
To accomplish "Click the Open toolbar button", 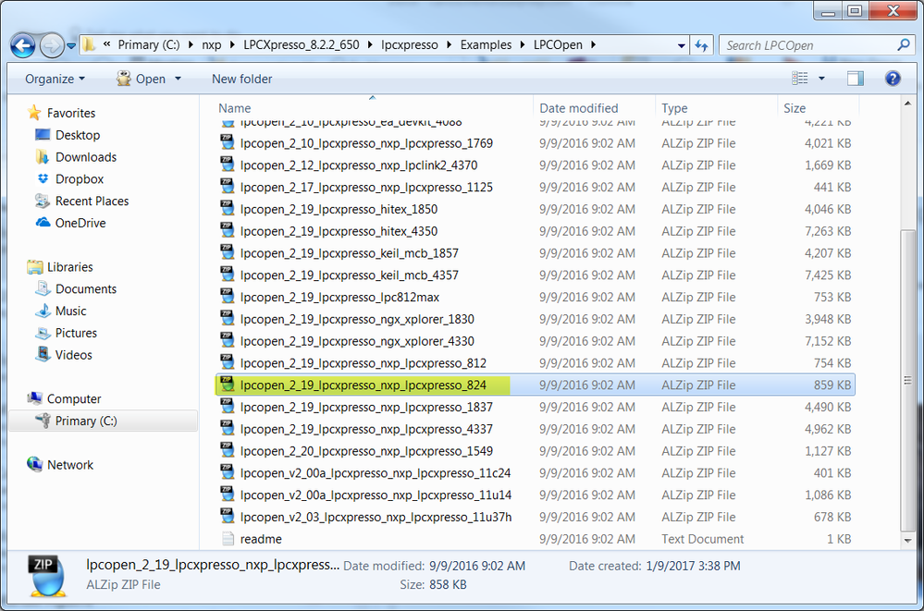I will click(141, 79).
